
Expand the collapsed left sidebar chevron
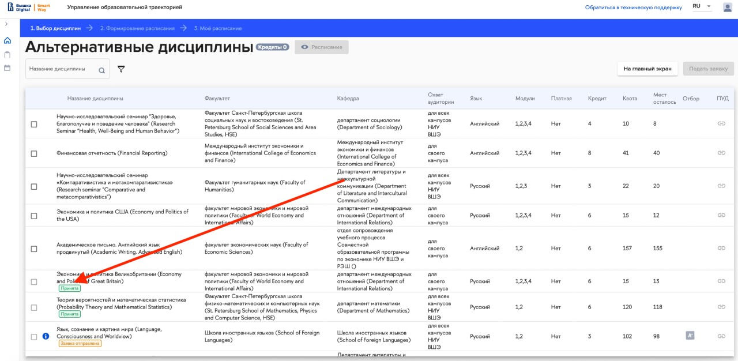coord(6,24)
